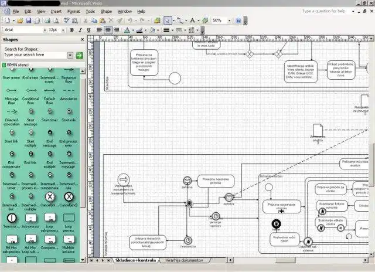The height and width of the screenshot is (272, 375).
Task: Open the Arial font name dropdown
Action: (x=45, y=30)
